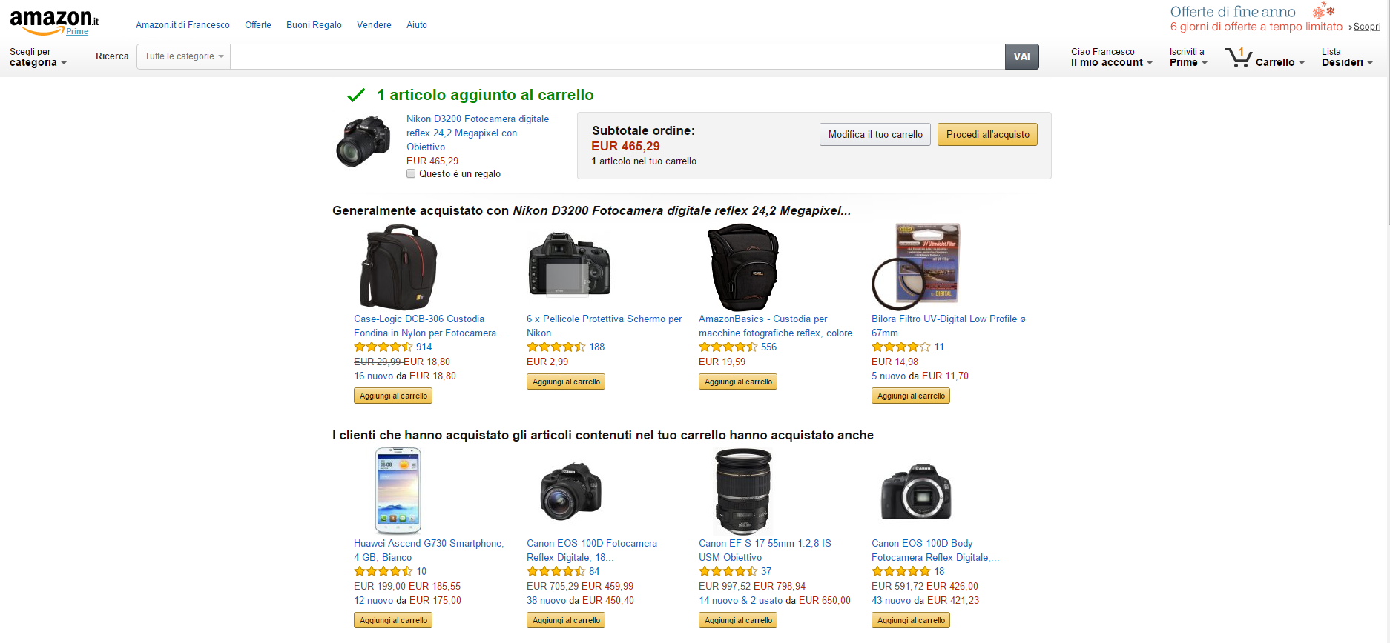Click inside the search text field
This screenshot has height=643, width=1390.
[x=617, y=56]
